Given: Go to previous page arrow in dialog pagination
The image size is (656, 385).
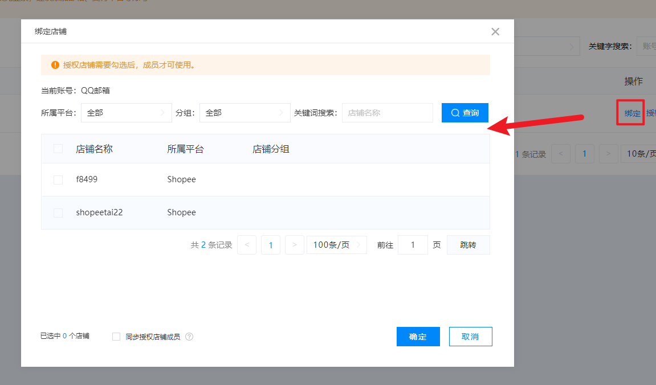Looking at the screenshot, I should pos(247,245).
